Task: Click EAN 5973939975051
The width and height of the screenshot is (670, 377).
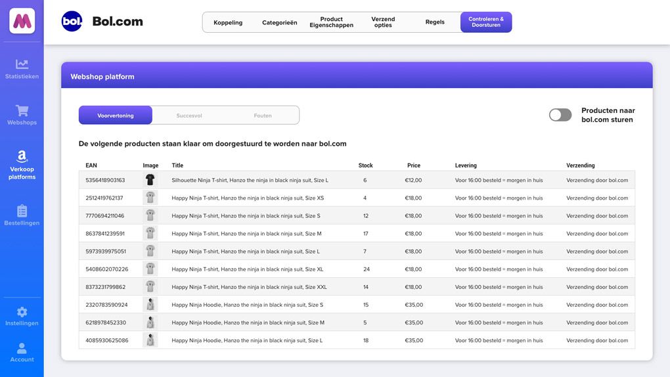Action: [106, 252]
